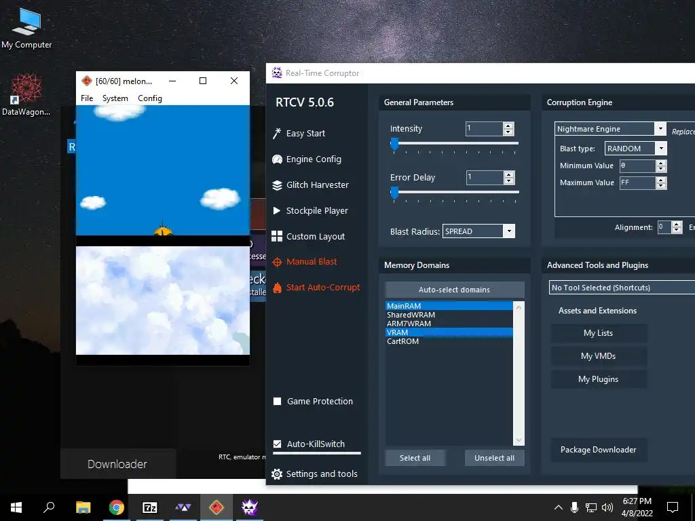Image resolution: width=695 pixels, height=521 pixels.
Task: Open network tray icon
Action: click(591, 507)
